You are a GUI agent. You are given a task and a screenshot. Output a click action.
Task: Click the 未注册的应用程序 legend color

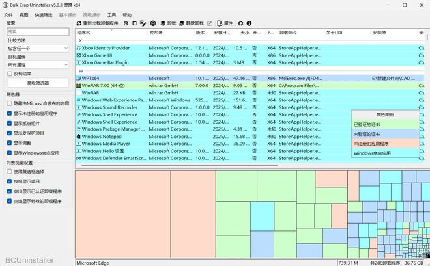[x=385, y=144]
